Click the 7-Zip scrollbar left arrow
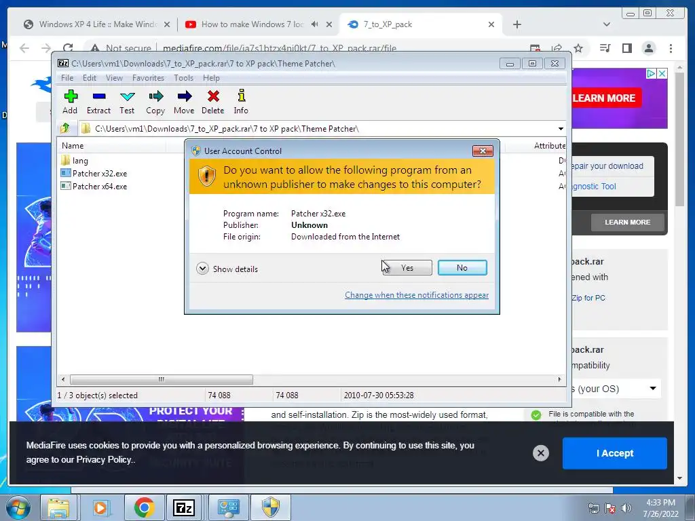Image resolution: width=695 pixels, height=521 pixels. 63,380
